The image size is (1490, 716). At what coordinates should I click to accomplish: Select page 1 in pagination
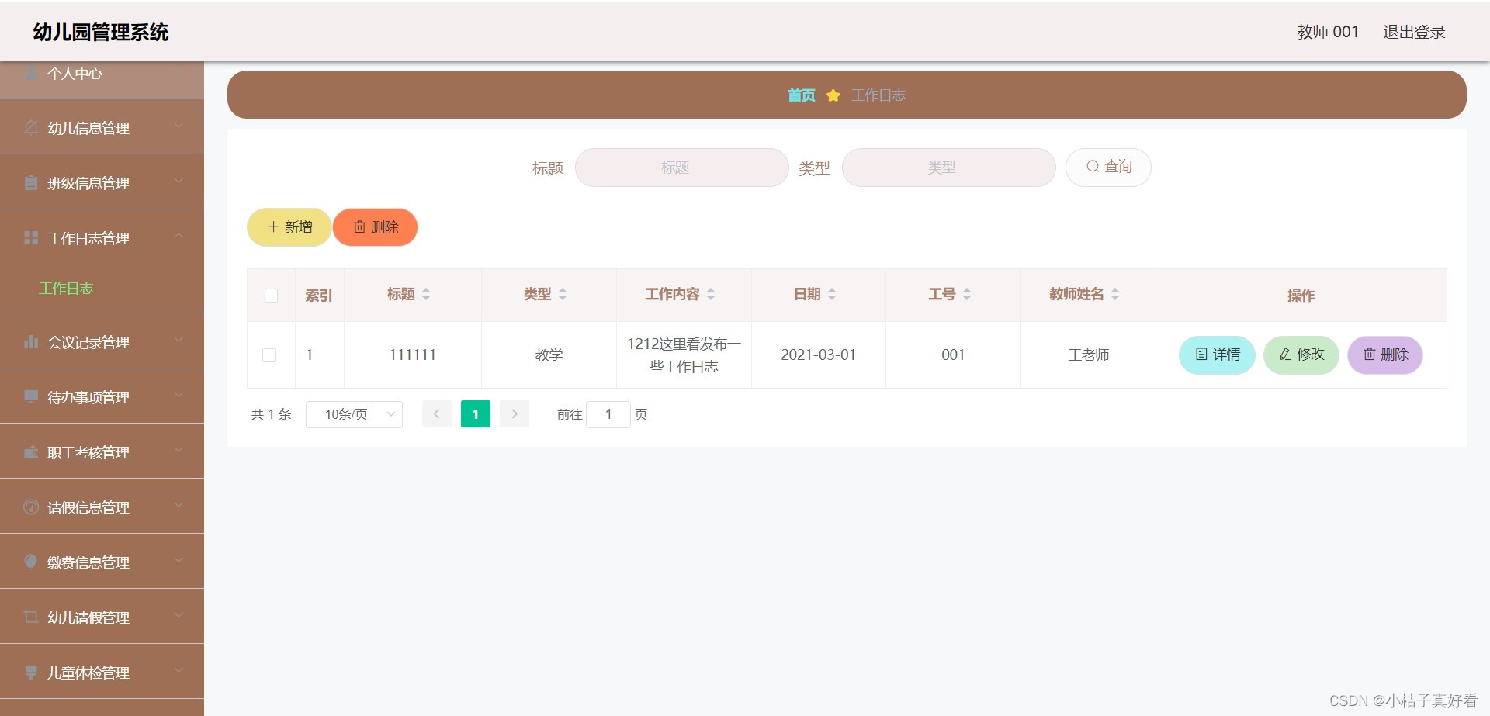[476, 414]
